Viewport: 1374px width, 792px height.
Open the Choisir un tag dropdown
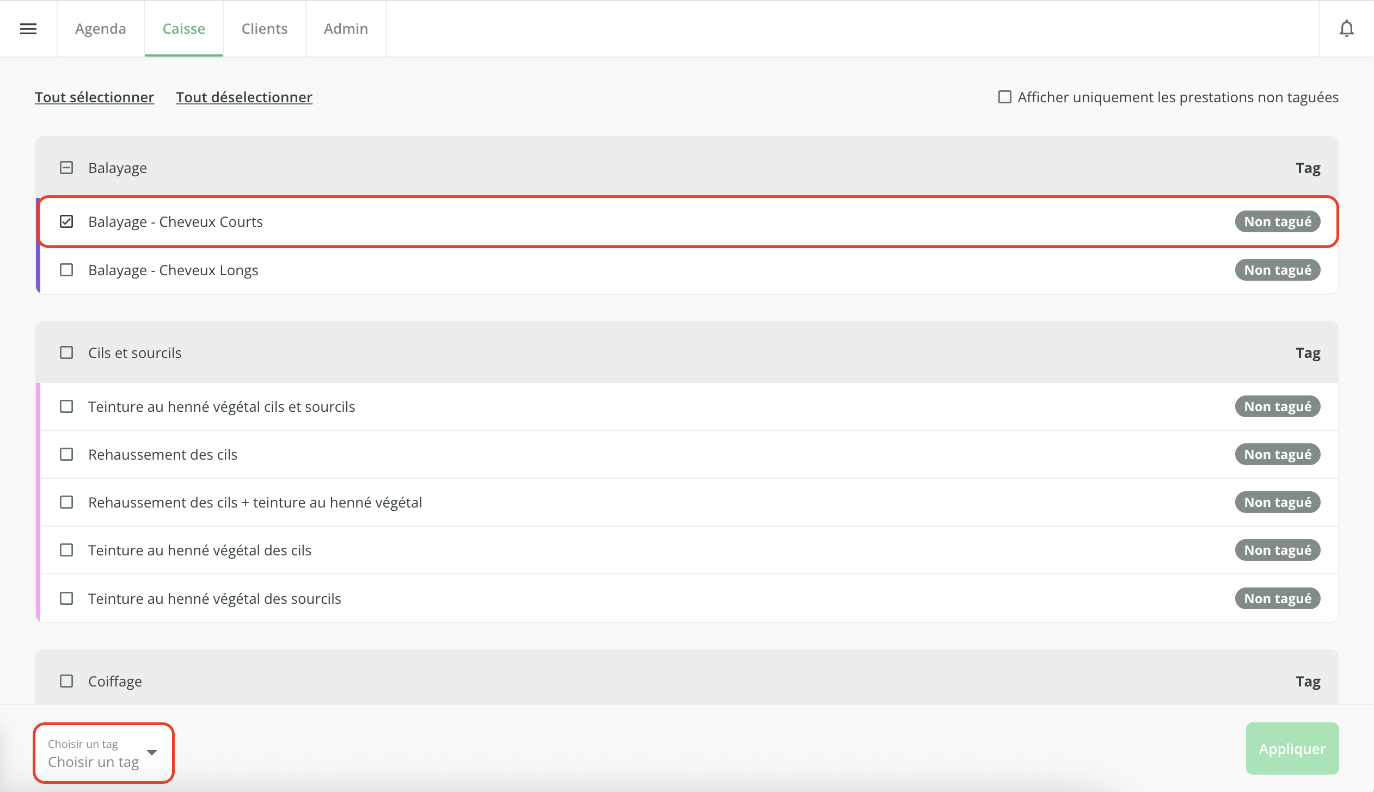pyautogui.click(x=103, y=753)
